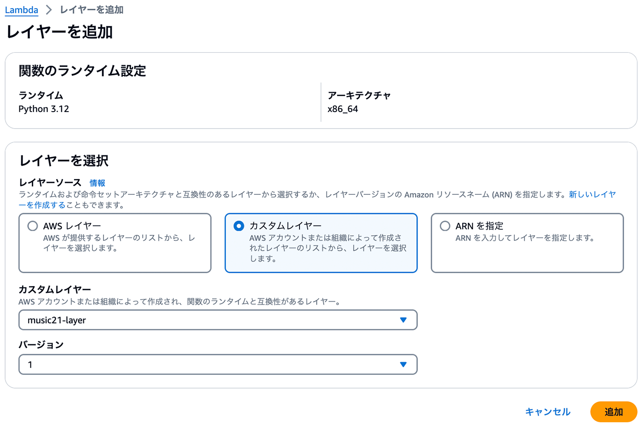Click the バージョン field label
644x430 pixels.
click(41, 345)
